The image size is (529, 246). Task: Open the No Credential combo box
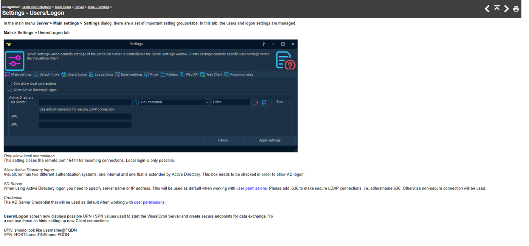170,102
